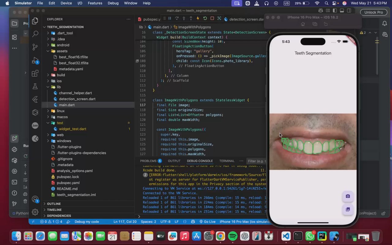
Task: Click Step Over in debug toolbar
Action: point(177,18)
